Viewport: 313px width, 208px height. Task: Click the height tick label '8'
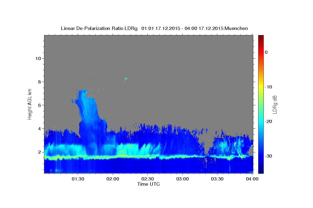pos(39,82)
